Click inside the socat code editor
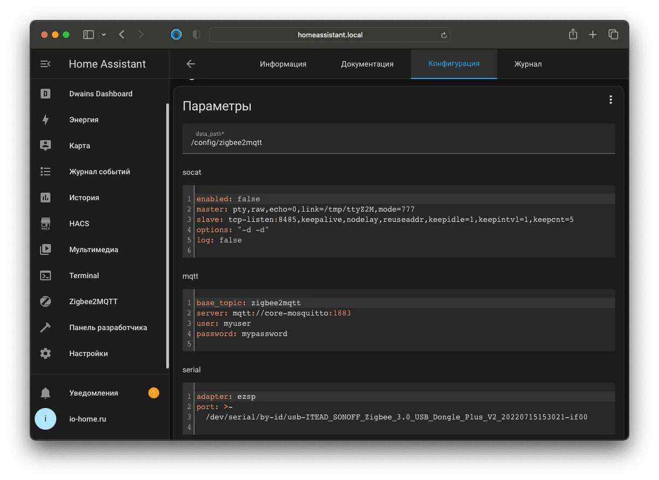 (399, 222)
